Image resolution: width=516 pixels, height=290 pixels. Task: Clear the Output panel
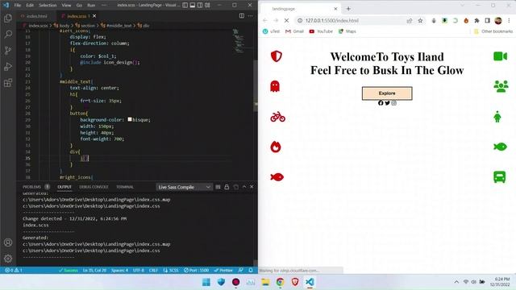click(218, 187)
